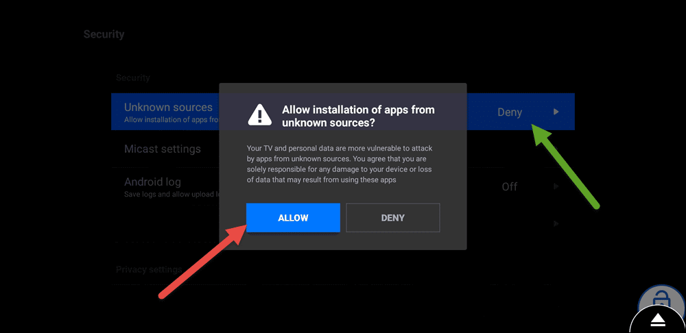
Task: Click the Privacy settings section label
Action: tap(149, 269)
